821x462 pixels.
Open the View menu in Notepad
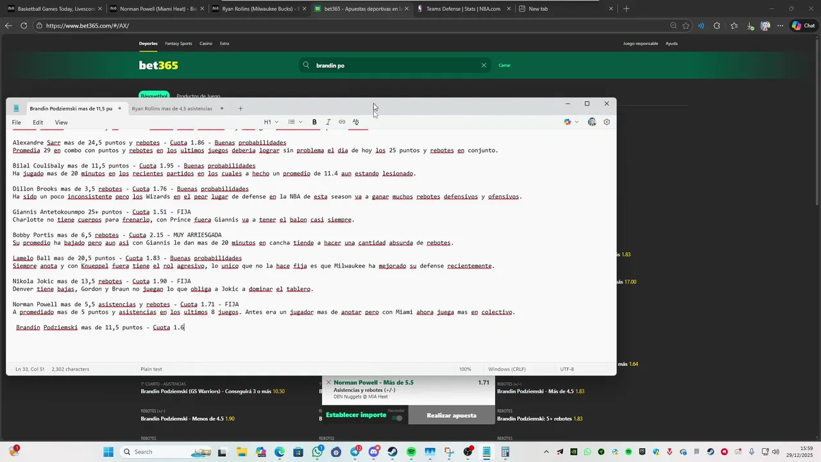point(61,123)
